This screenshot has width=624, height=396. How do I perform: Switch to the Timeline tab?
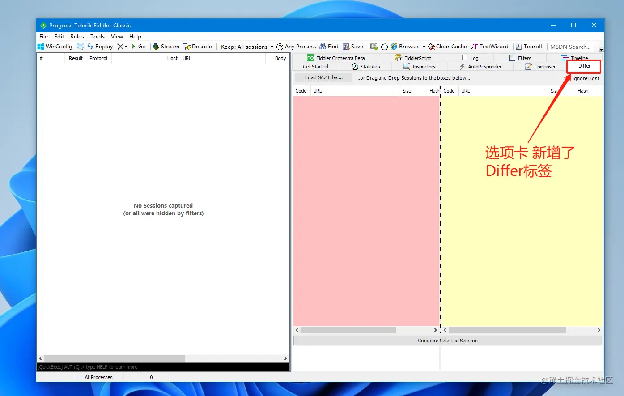click(575, 58)
